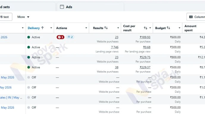The width and height of the screenshot is (205, 114).
Task: Click the 38 website purchases result
Action: [117, 67]
